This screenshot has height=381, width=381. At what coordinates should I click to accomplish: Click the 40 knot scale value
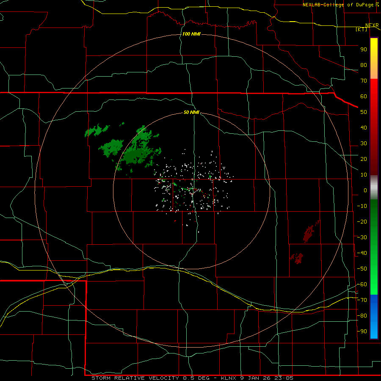[364, 128]
